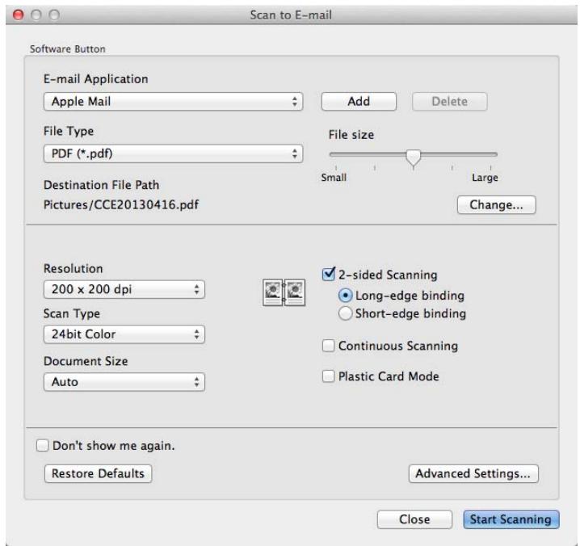Check the Don't show me again box
Viewport: 580px width, 546px height.
pyautogui.click(x=43, y=445)
